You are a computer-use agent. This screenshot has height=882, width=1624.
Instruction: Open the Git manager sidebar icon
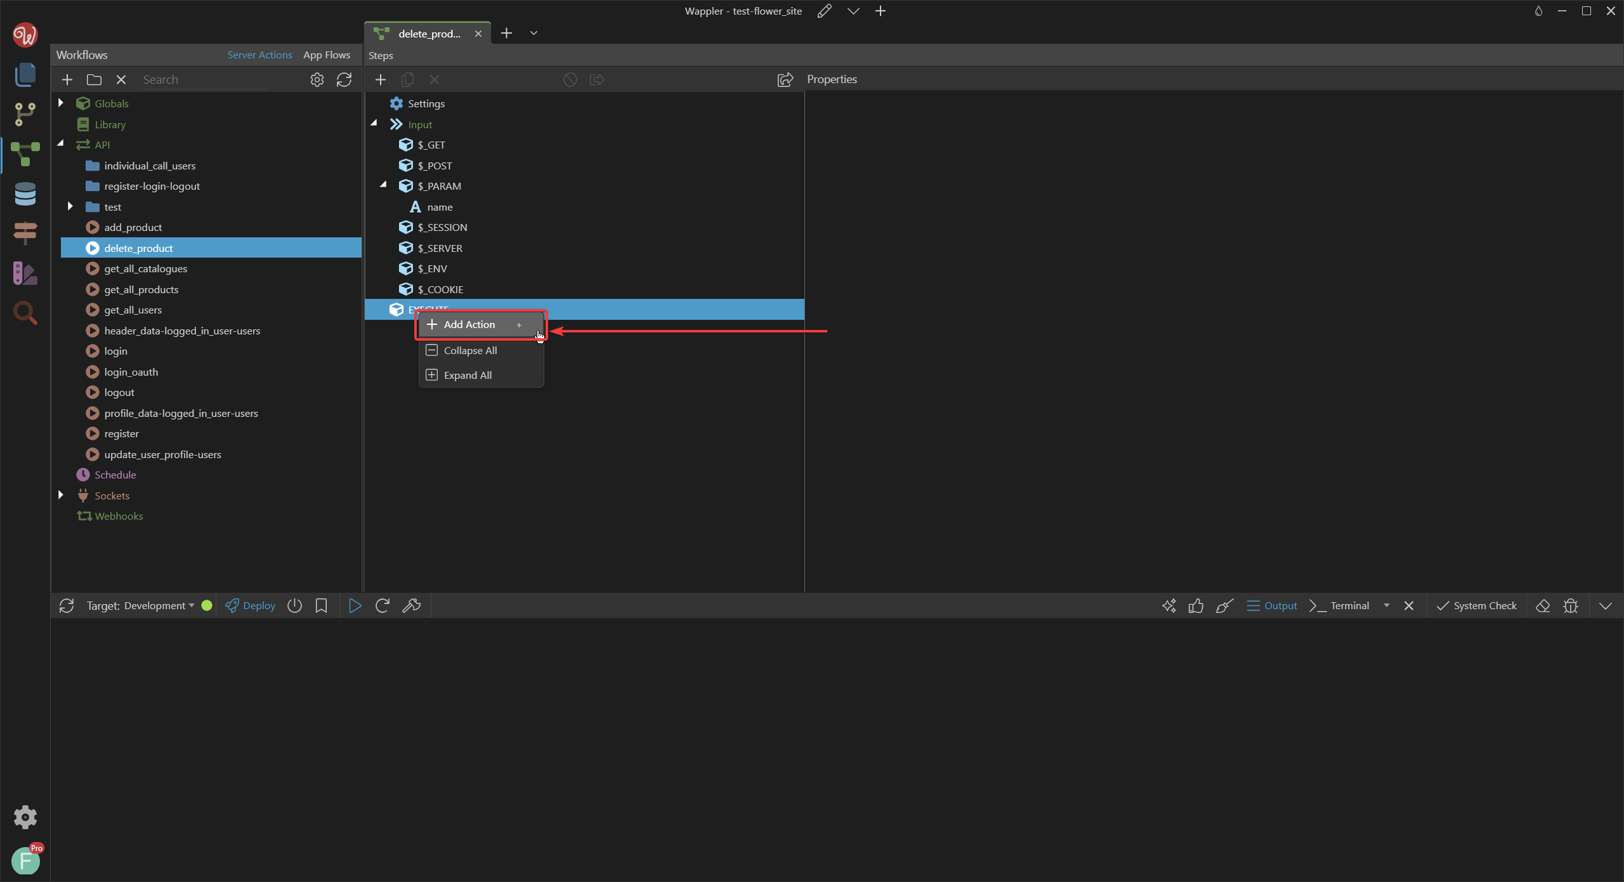click(x=25, y=114)
